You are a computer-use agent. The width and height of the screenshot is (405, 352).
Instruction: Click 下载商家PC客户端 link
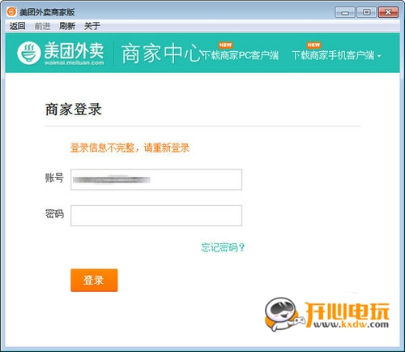click(241, 55)
